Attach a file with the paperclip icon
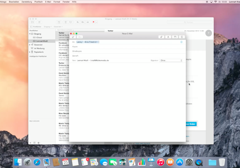 (161, 37)
